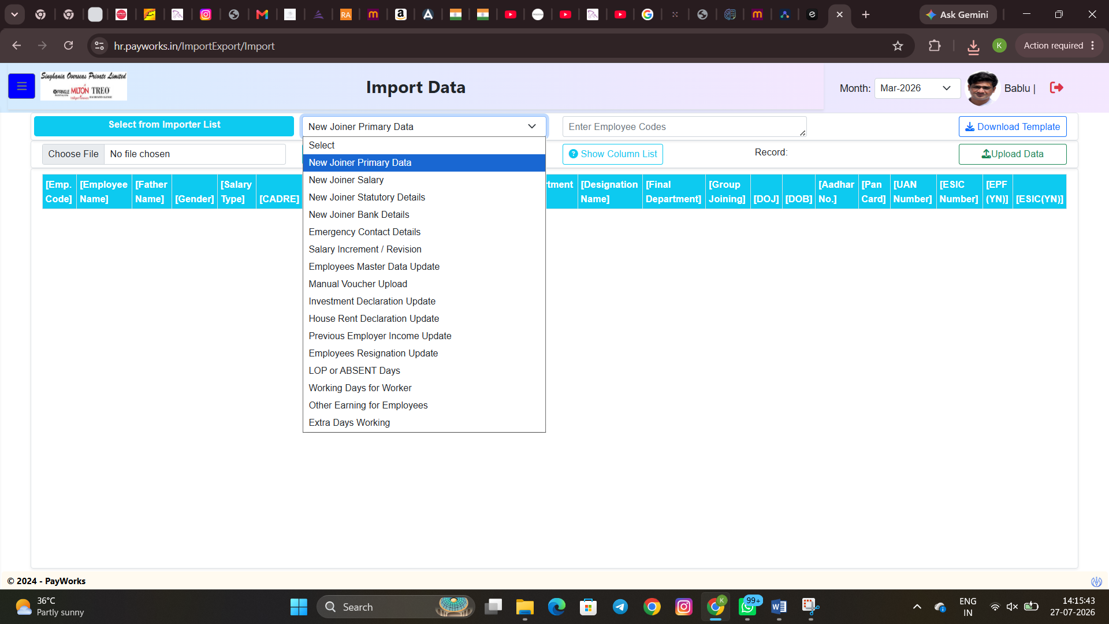Open a new browser tab

pyautogui.click(x=866, y=14)
